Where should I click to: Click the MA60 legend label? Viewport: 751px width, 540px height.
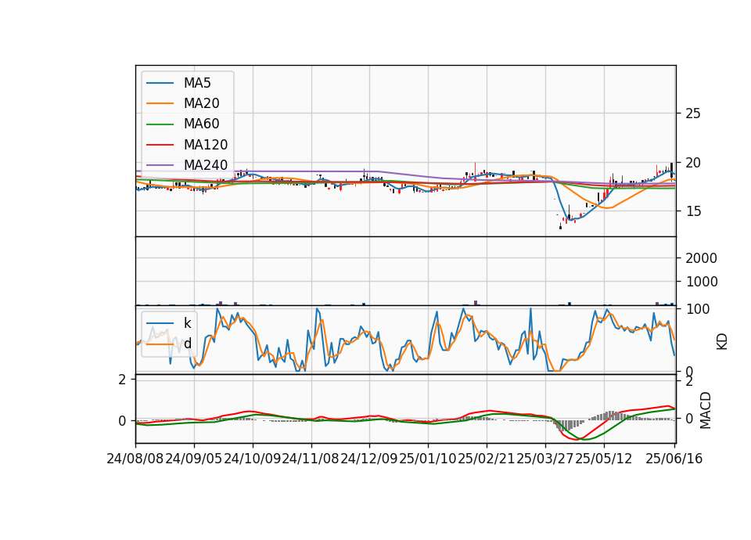[x=201, y=124]
